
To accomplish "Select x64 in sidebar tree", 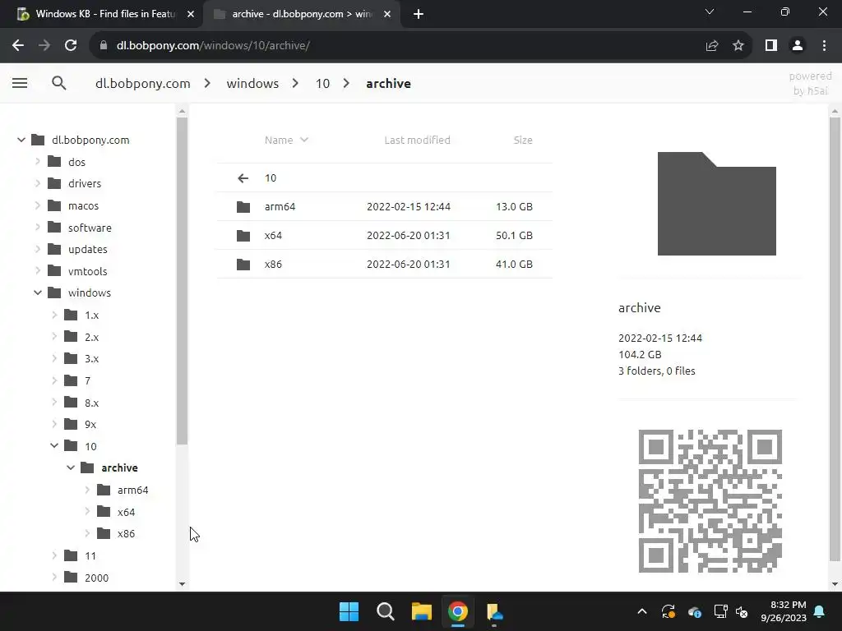I will 126,512.
